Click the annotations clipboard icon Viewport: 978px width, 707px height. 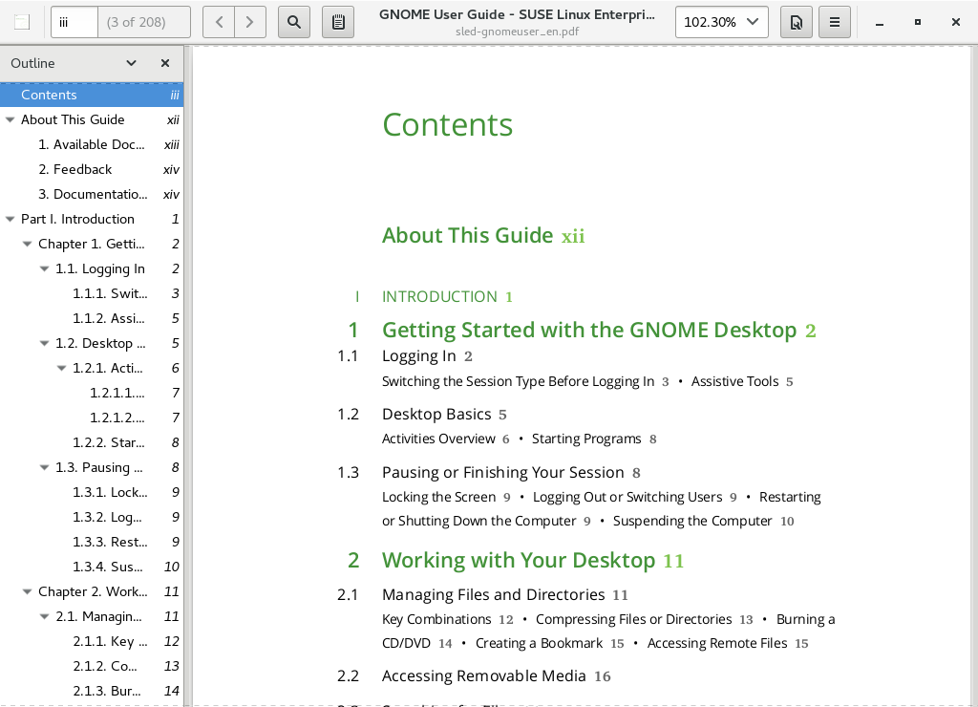338,22
